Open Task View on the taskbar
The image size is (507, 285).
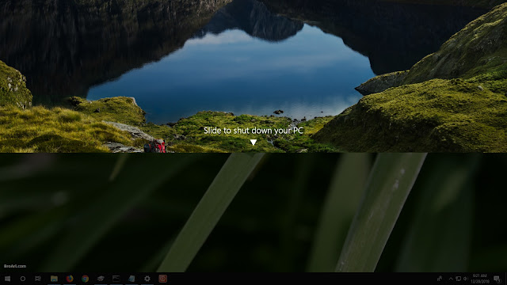(x=38, y=279)
